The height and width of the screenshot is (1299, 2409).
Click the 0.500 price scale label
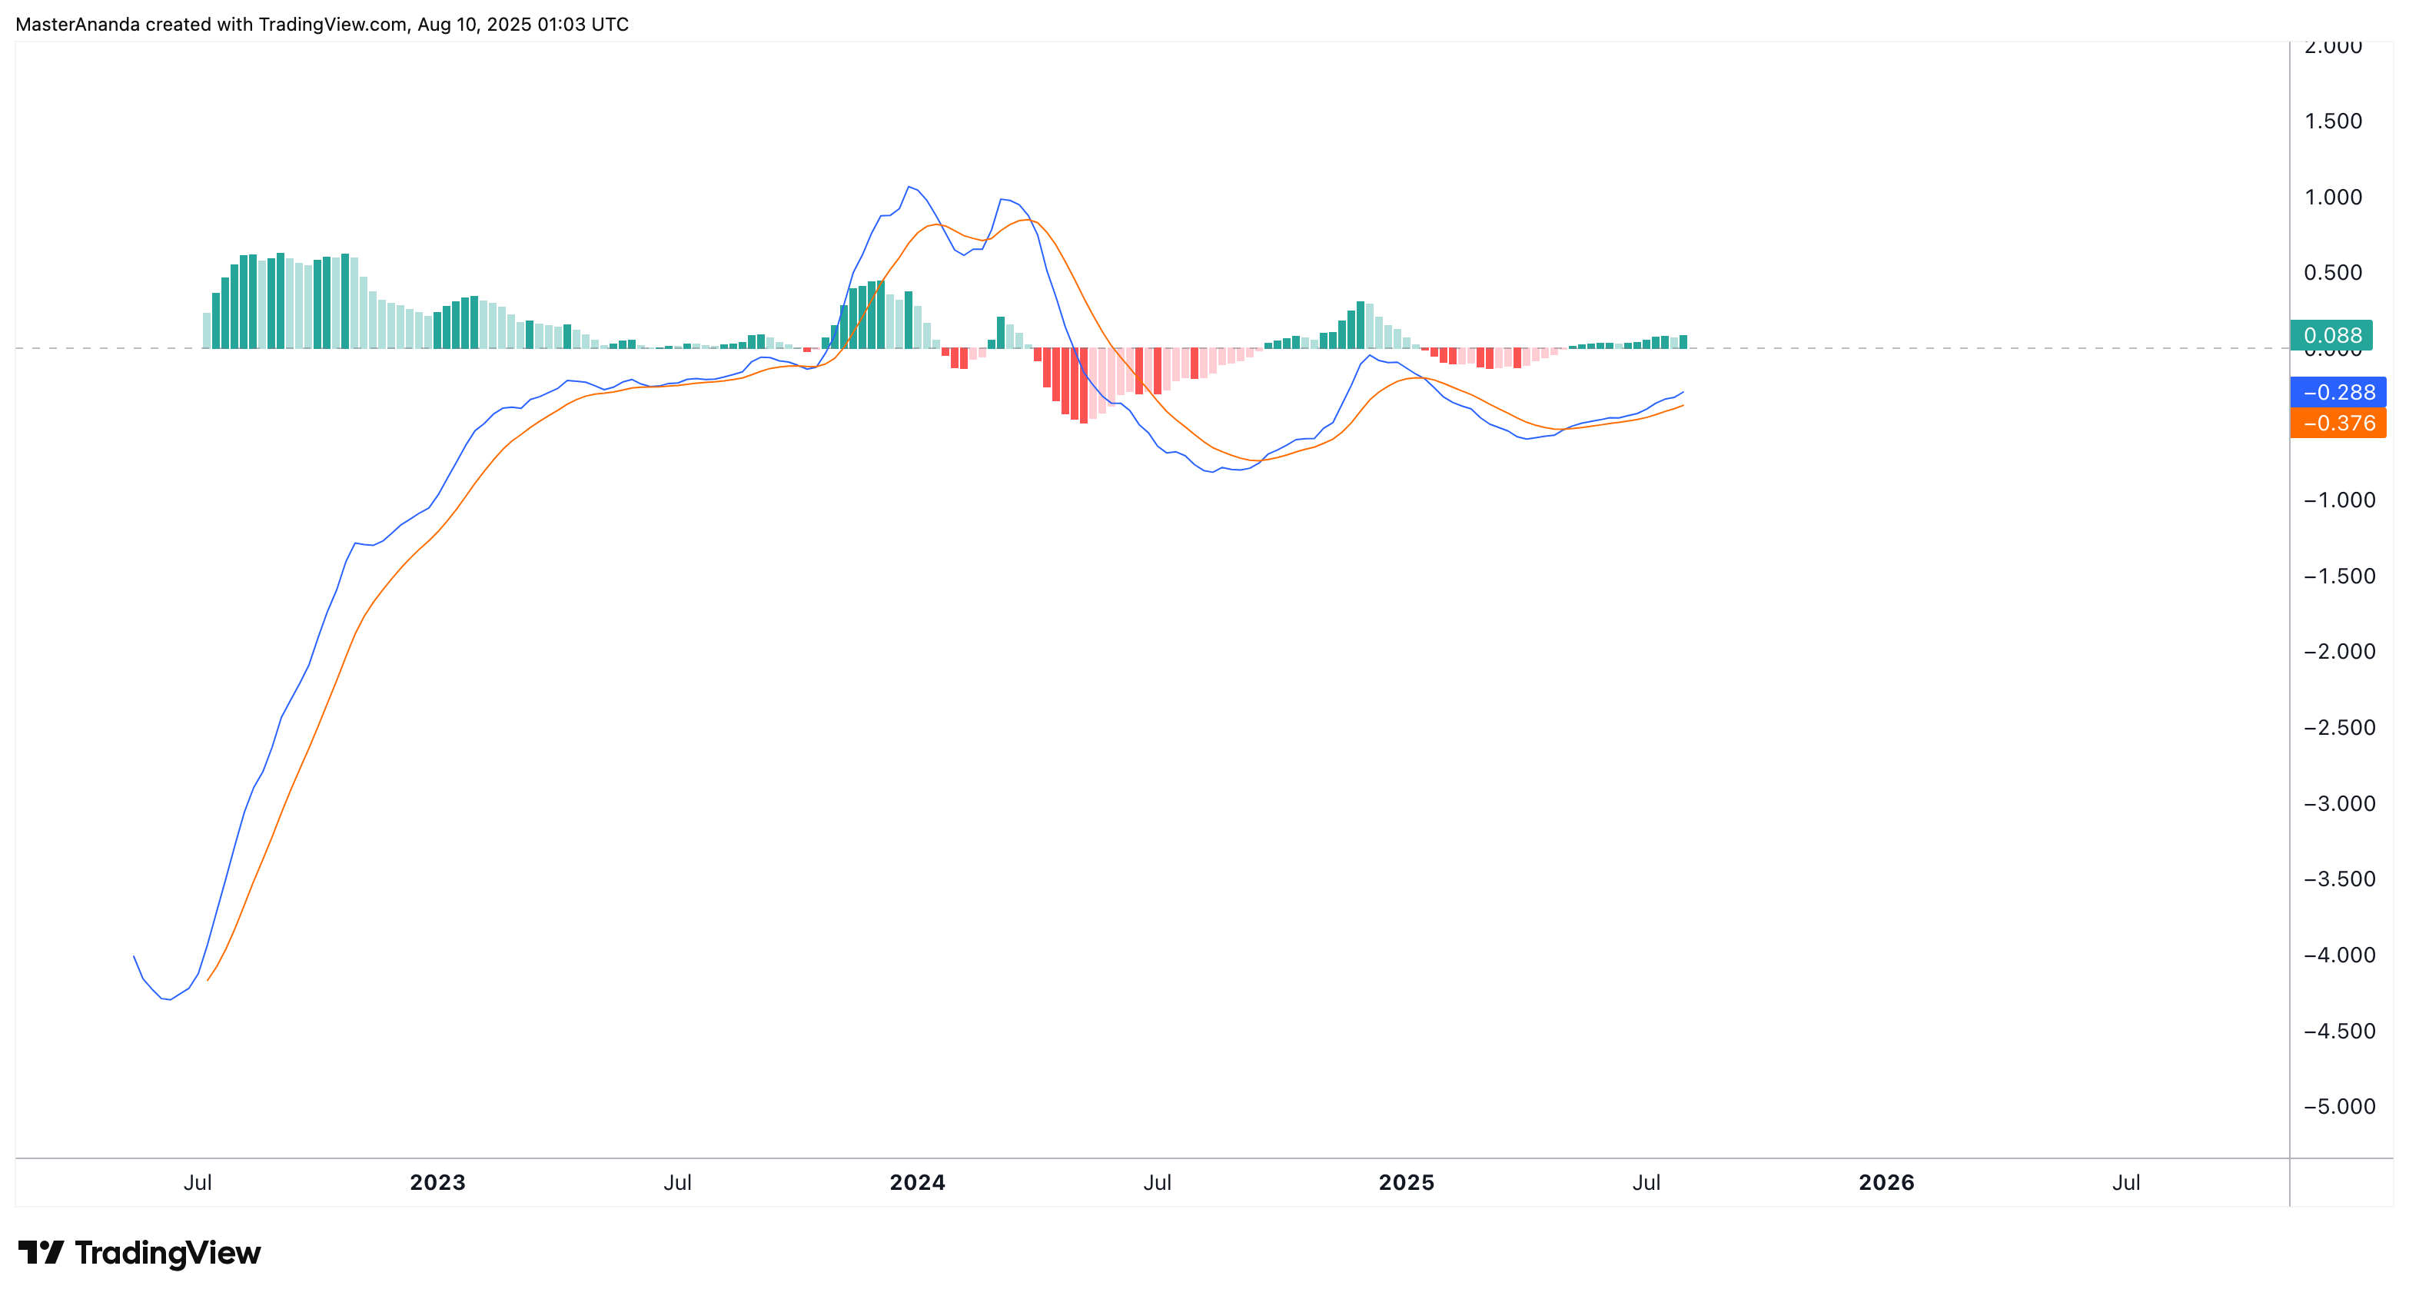pyautogui.click(x=2333, y=272)
